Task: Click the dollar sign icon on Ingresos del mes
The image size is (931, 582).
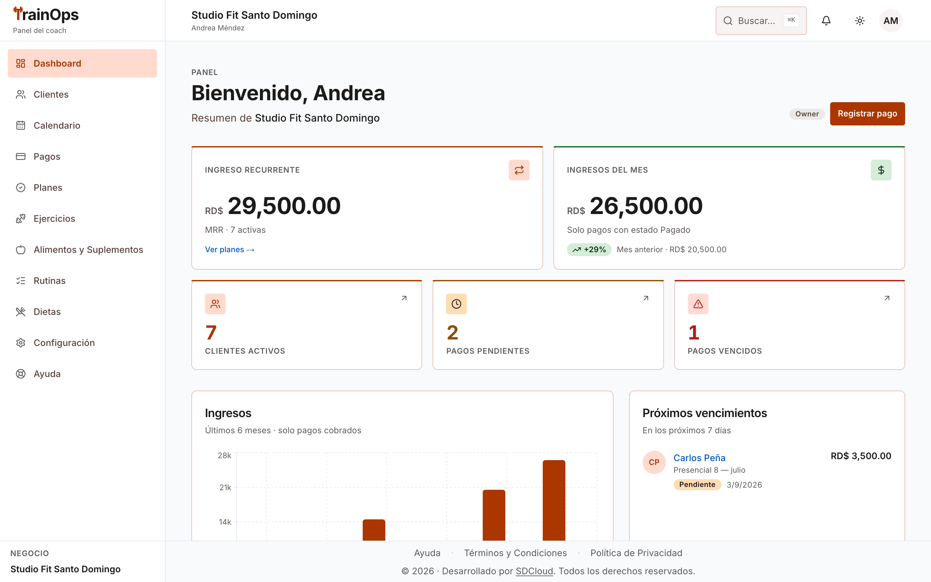Action: (881, 170)
